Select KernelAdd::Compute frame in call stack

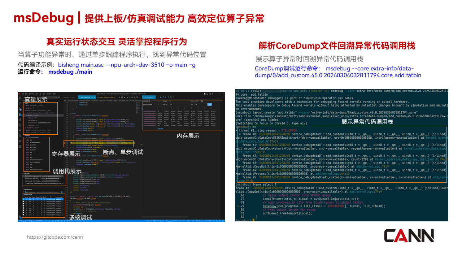(43, 176)
